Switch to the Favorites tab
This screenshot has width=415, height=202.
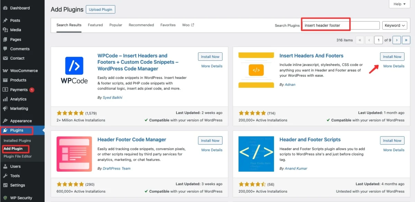pos(168,25)
